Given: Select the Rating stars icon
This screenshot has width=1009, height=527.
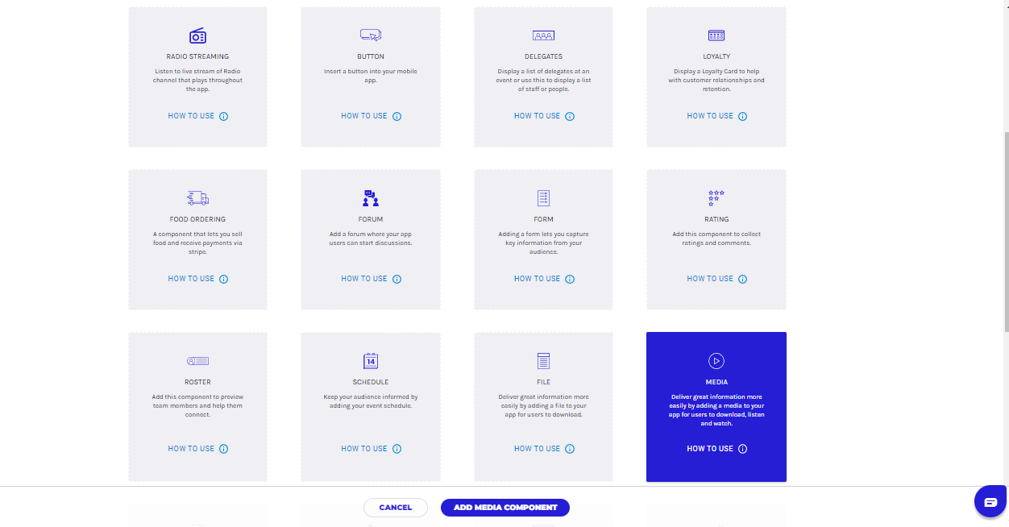Looking at the screenshot, I should [716, 198].
